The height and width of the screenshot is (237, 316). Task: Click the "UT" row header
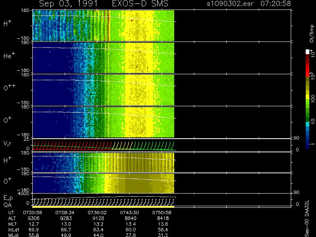tap(11, 213)
